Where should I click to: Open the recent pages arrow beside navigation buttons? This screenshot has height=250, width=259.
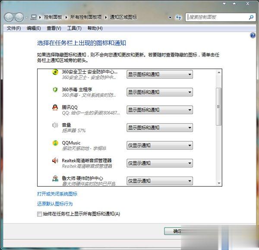point(26,17)
